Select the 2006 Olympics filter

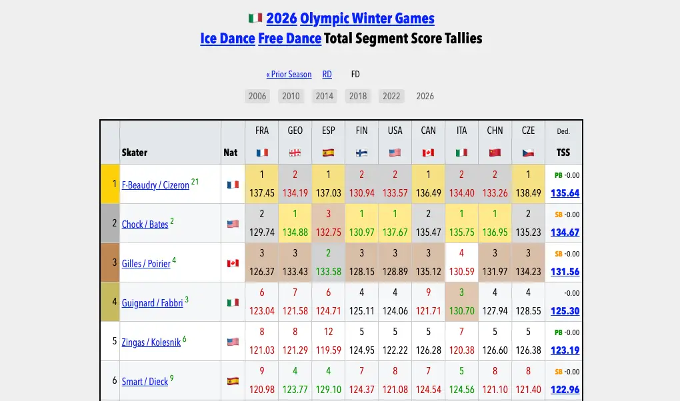click(257, 96)
